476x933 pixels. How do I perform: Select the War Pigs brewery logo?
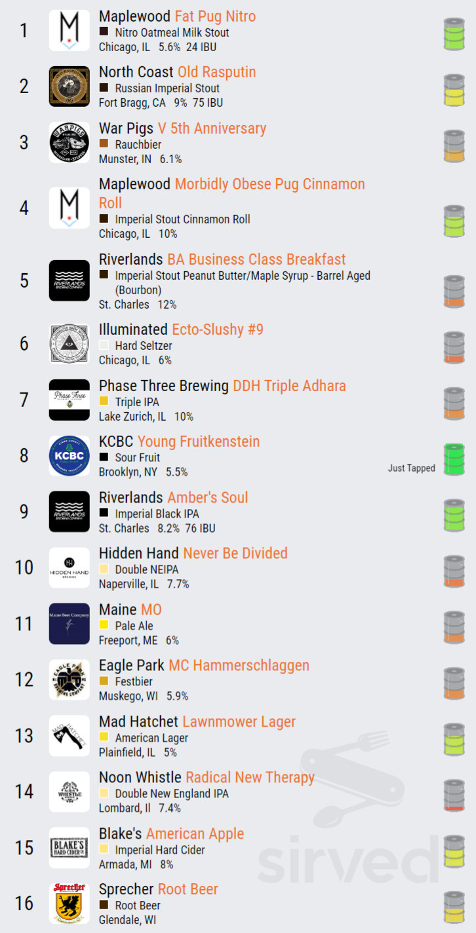(x=69, y=142)
